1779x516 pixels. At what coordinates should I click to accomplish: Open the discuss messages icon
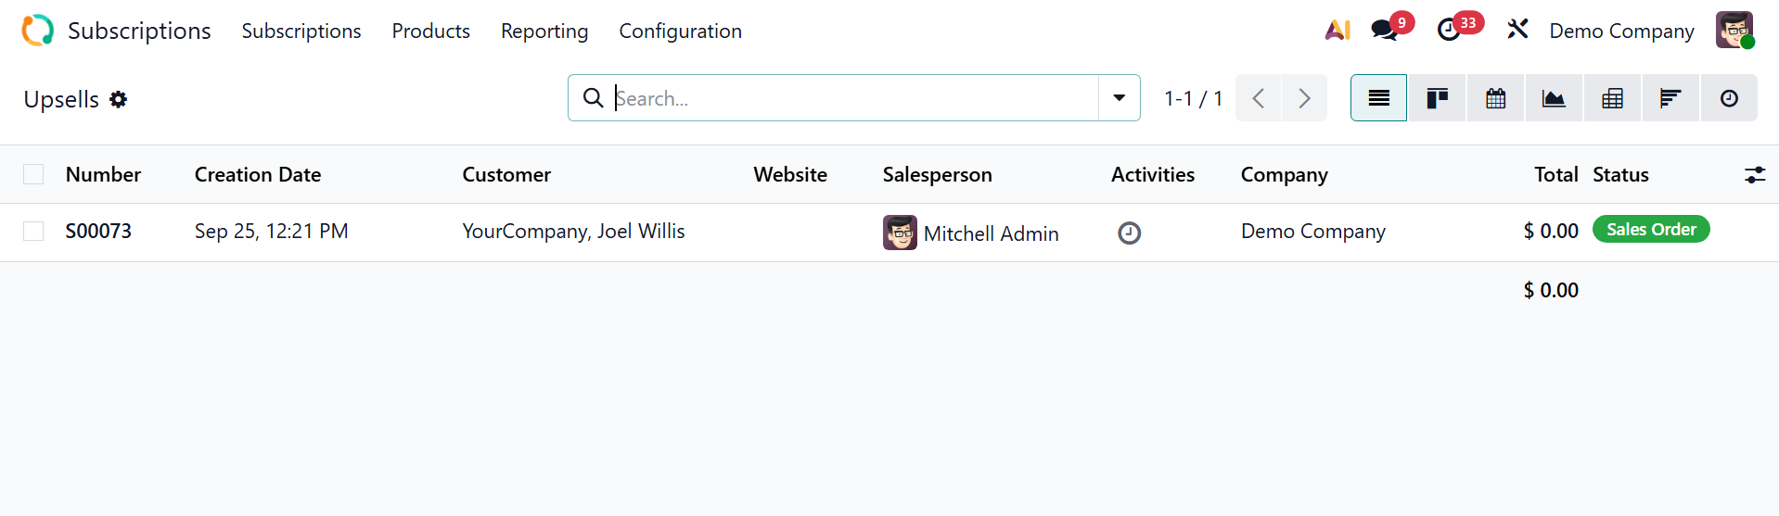tap(1385, 31)
